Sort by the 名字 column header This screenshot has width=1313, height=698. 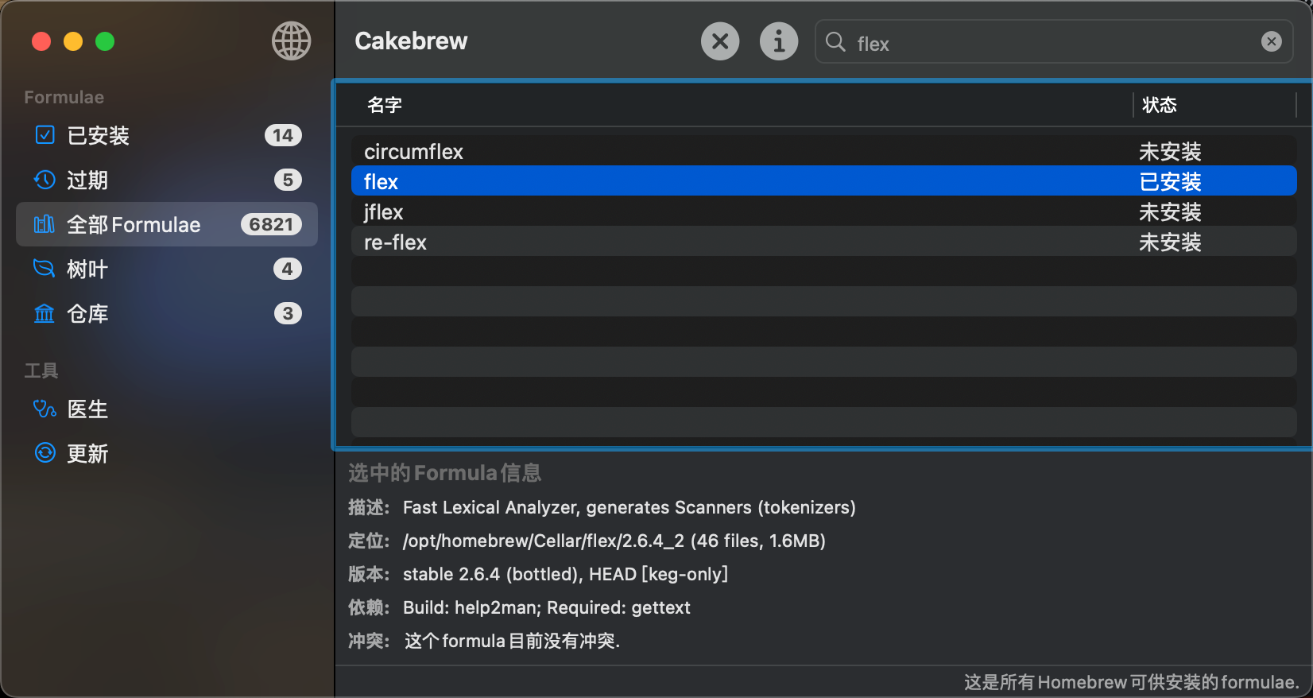[x=734, y=105]
